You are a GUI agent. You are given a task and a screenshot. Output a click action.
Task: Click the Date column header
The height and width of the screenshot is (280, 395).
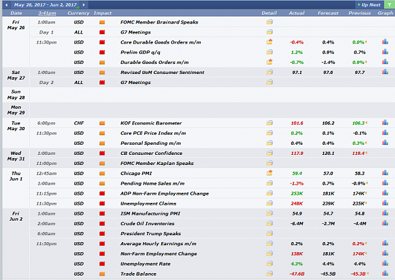(x=16, y=13)
